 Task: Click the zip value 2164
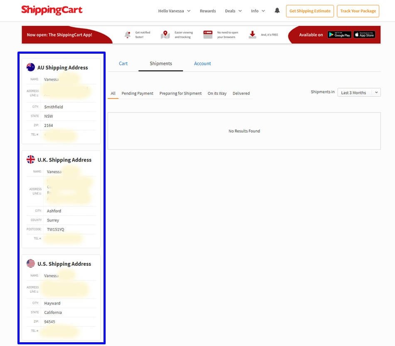point(48,125)
